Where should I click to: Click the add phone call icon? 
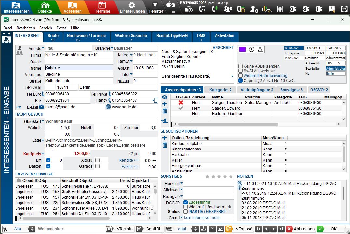pos(215,9)
